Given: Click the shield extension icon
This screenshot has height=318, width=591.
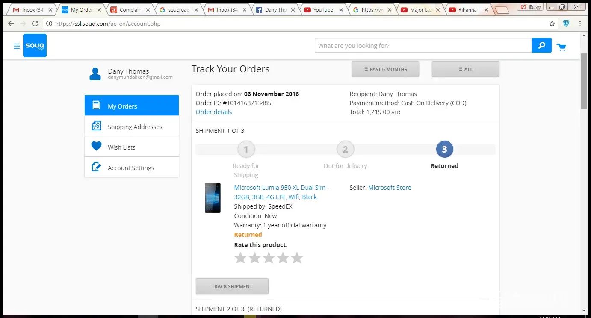Looking at the screenshot, I should tap(566, 24).
